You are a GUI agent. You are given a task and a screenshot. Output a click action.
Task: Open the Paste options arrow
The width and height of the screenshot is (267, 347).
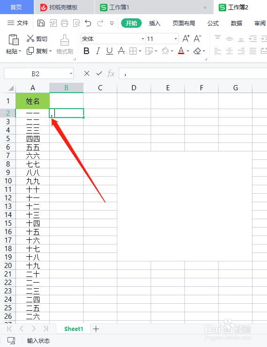point(20,51)
